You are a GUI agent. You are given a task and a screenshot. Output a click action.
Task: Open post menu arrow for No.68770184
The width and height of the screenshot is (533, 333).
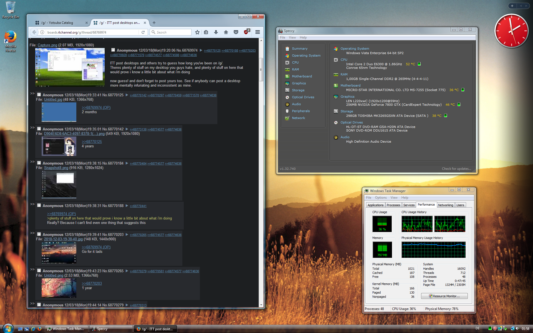click(127, 163)
